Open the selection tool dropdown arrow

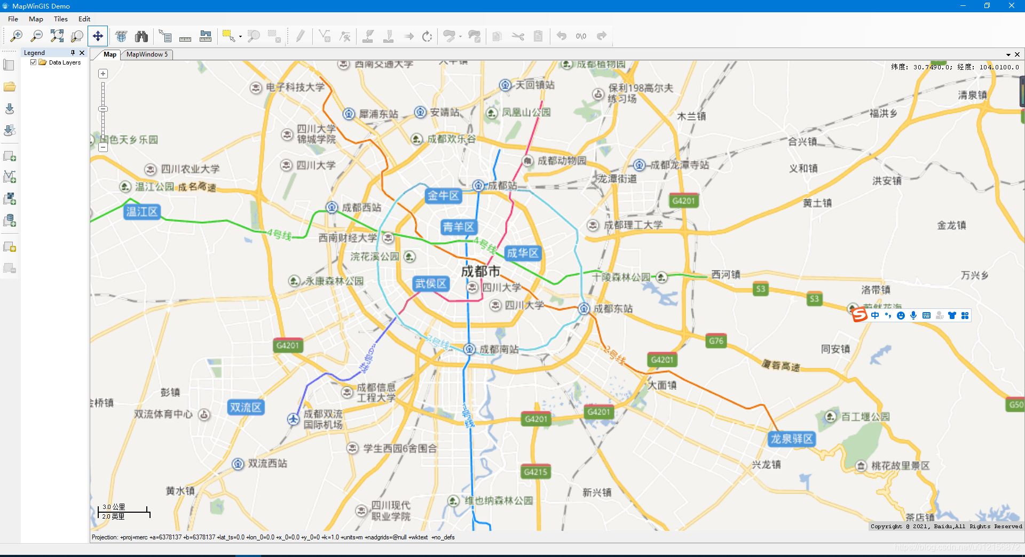[240, 36]
